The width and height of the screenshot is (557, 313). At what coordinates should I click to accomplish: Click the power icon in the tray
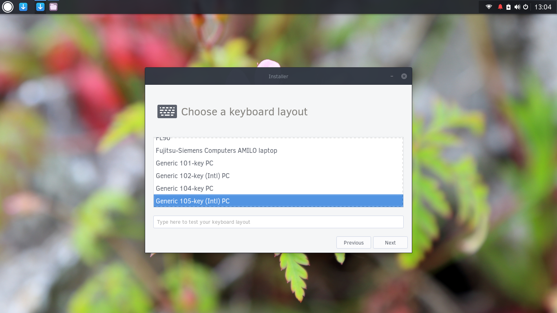click(526, 7)
